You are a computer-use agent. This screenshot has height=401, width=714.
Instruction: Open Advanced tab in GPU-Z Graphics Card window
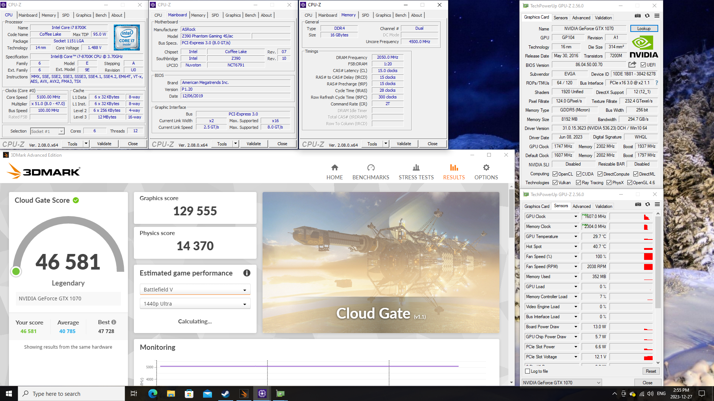click(x=581, y=18)
